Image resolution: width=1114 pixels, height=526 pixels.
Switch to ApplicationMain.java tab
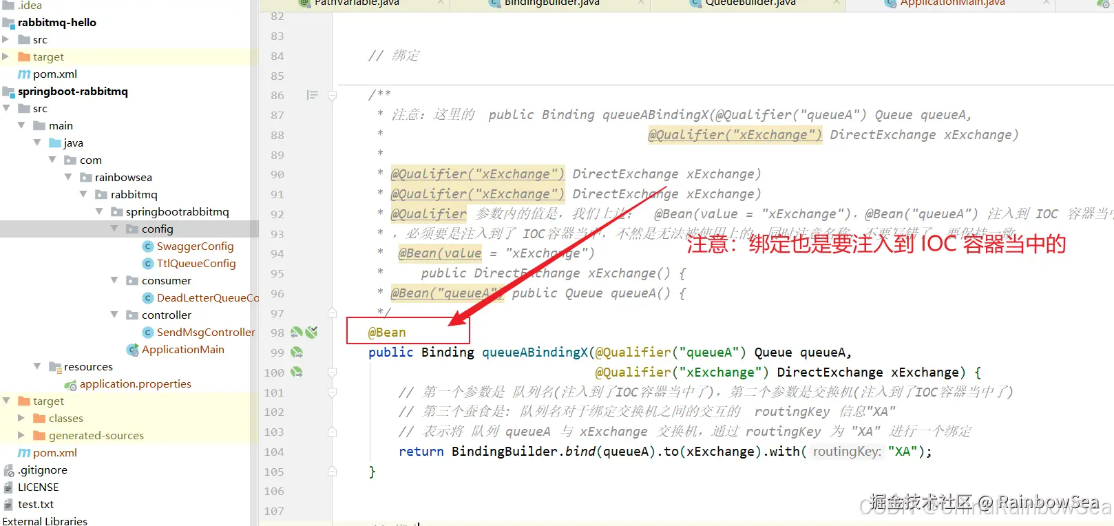pyautogui.click(x=952, y=3)
